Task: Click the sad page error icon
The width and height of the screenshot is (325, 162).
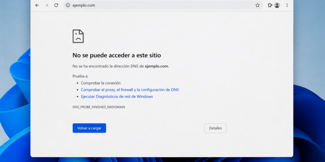Action: [x=78, y=36]
